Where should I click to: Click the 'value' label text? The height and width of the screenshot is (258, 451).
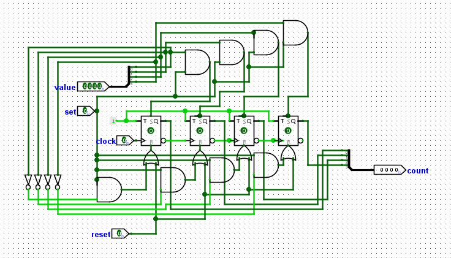coord(65,88)
